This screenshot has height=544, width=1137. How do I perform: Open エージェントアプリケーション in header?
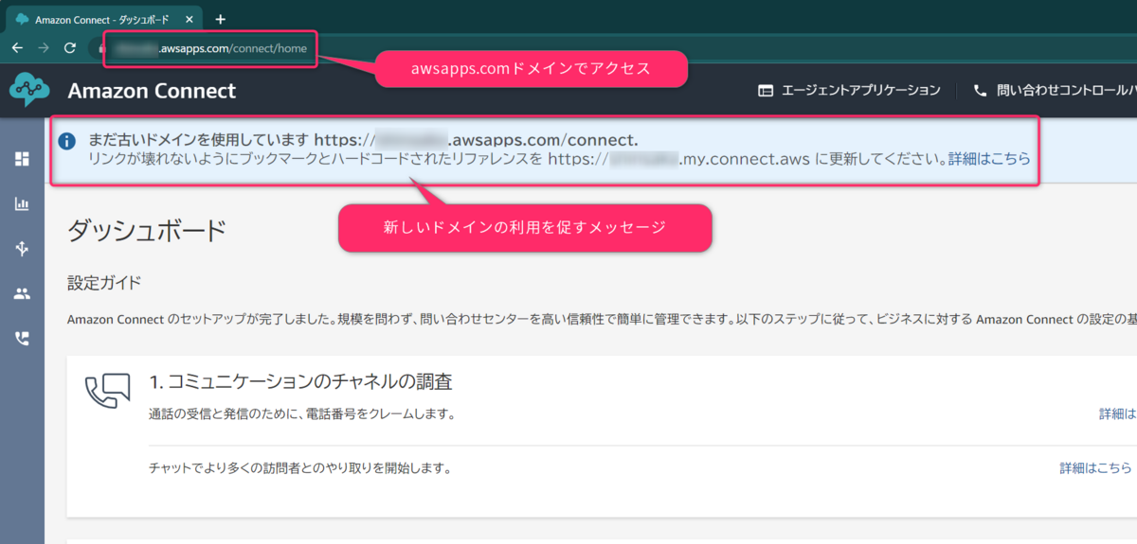[860, 91]
